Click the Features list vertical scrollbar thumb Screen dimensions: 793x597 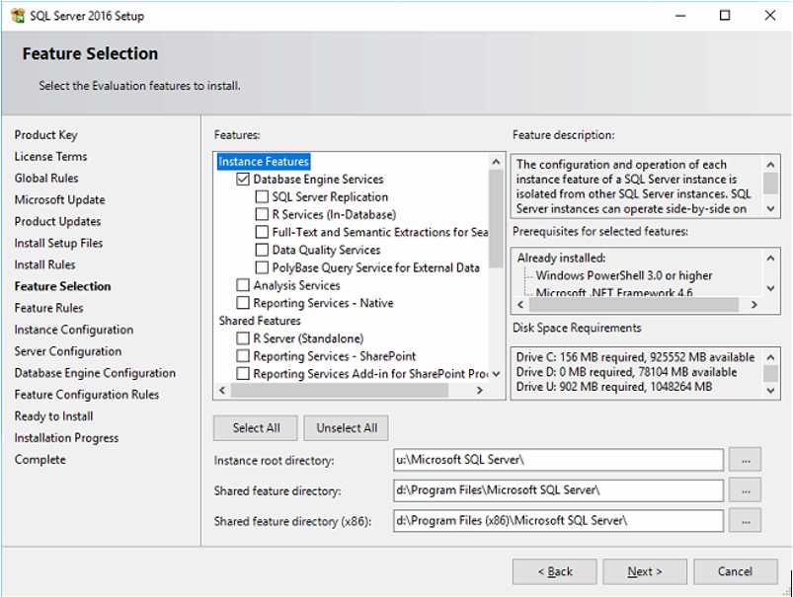click(496, 219)
